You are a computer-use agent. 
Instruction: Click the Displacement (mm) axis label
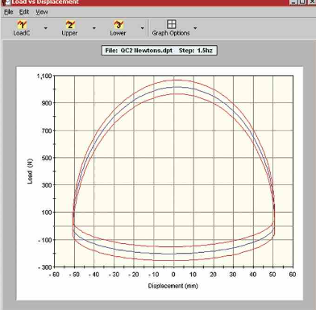tap(173, 286)
